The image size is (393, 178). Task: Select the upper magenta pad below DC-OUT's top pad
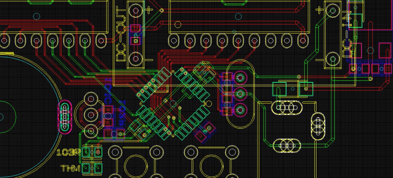pyautogui.click(x=135, y=28)
